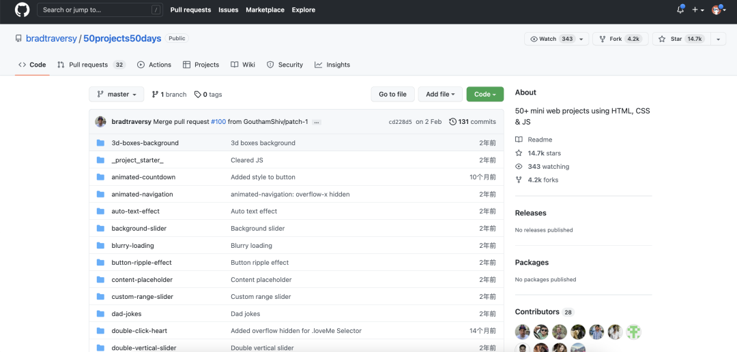Click the first contributor avatar
This screenshot has height=352, width=737.
523,332
